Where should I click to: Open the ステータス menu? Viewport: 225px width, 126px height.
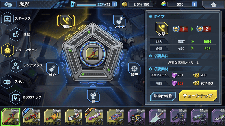16,18
